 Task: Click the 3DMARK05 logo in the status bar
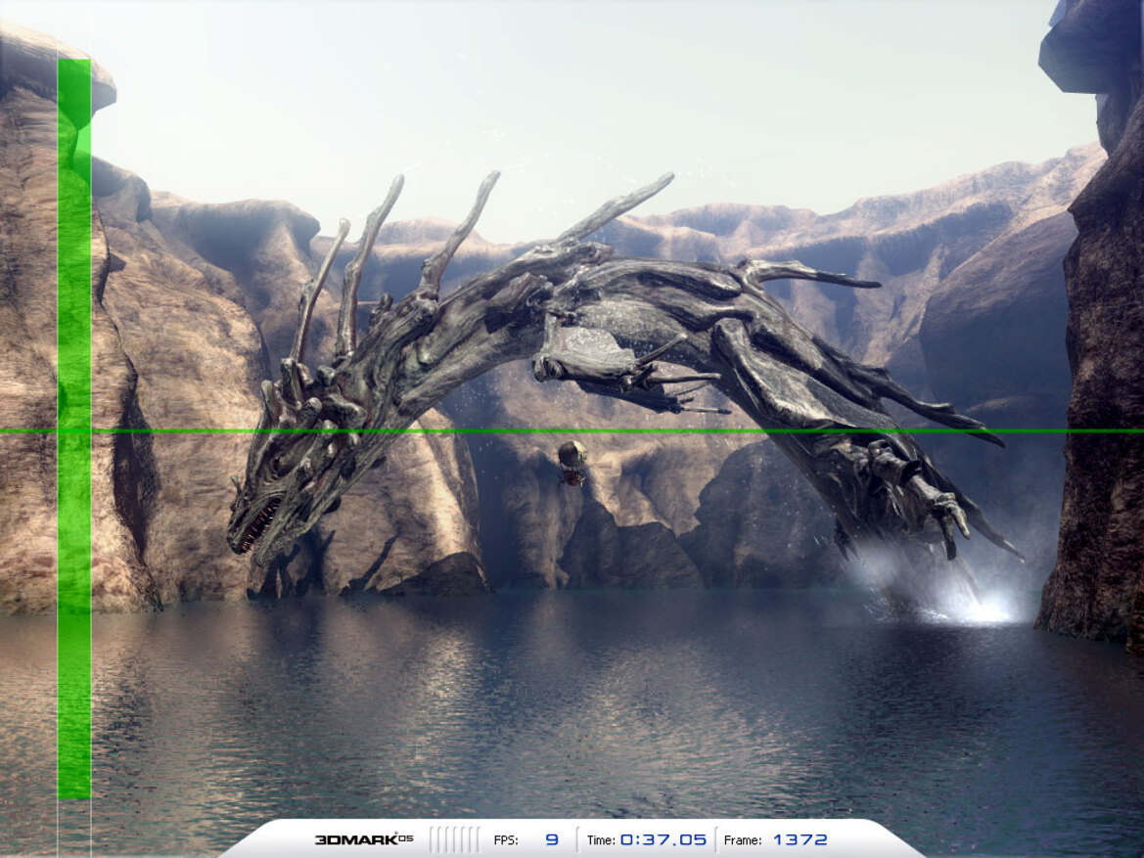click(364, 839)
